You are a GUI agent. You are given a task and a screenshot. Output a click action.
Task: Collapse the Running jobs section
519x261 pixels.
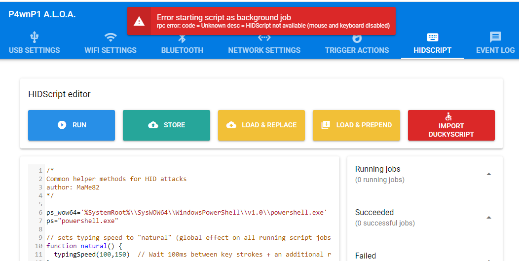(488, 174)
